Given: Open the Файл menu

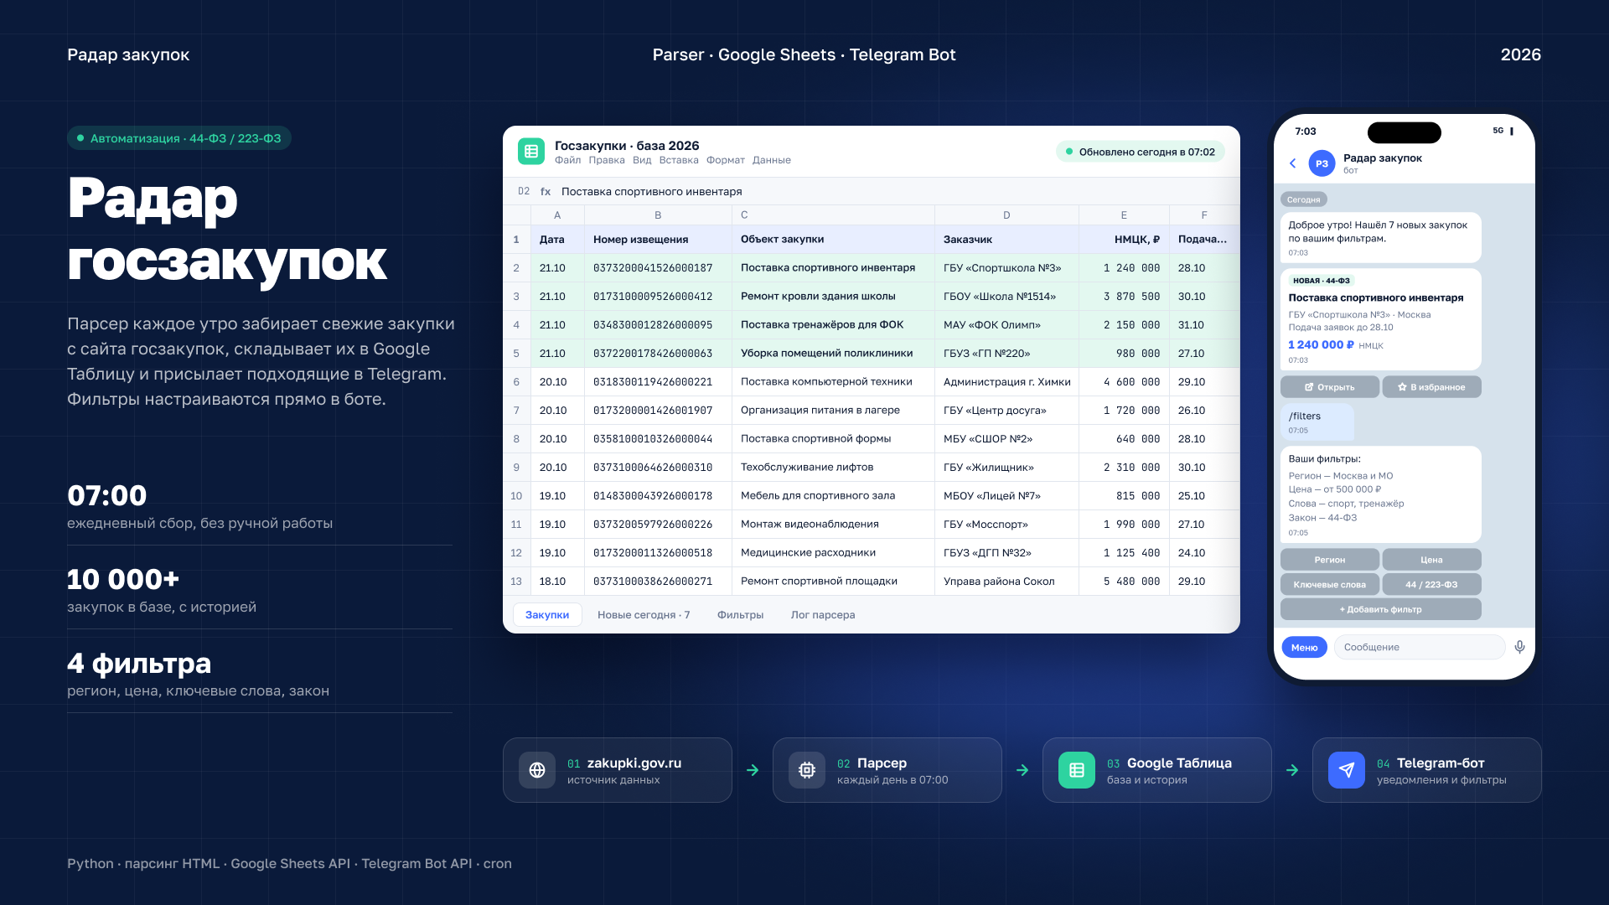Looking at the screenshot, I should pyautogui.click(x=567, y=160).
